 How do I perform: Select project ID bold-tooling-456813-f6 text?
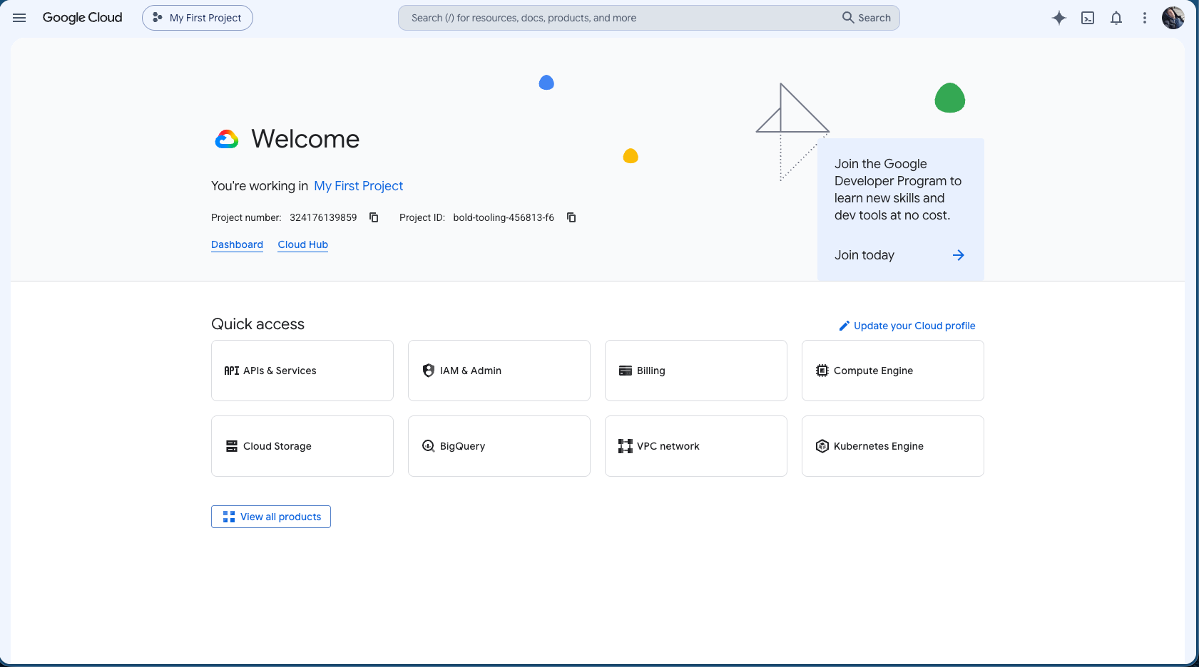(x=504, y=217)
